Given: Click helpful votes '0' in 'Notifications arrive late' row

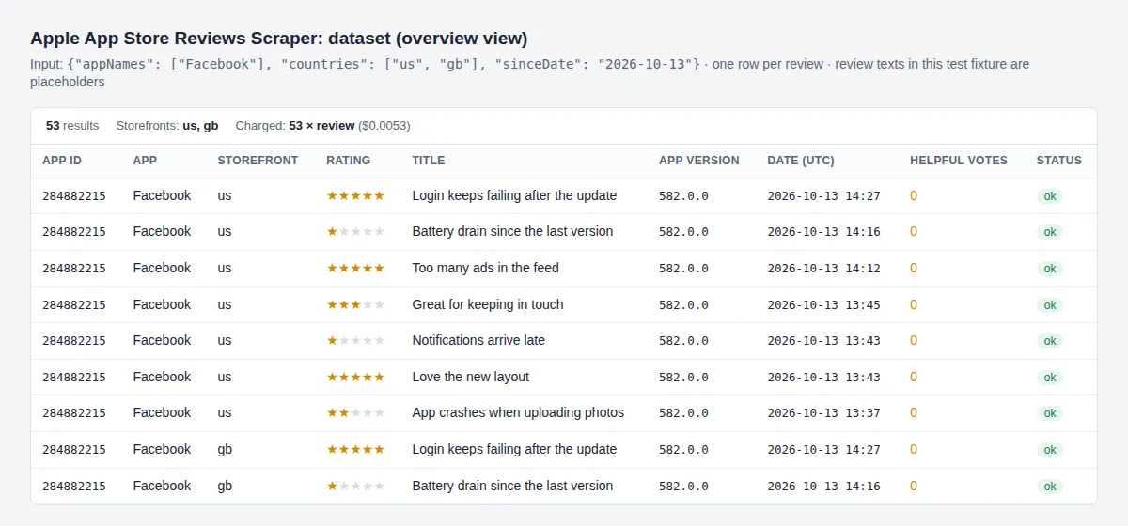Looking at the screenshot, I should point(914,340).
